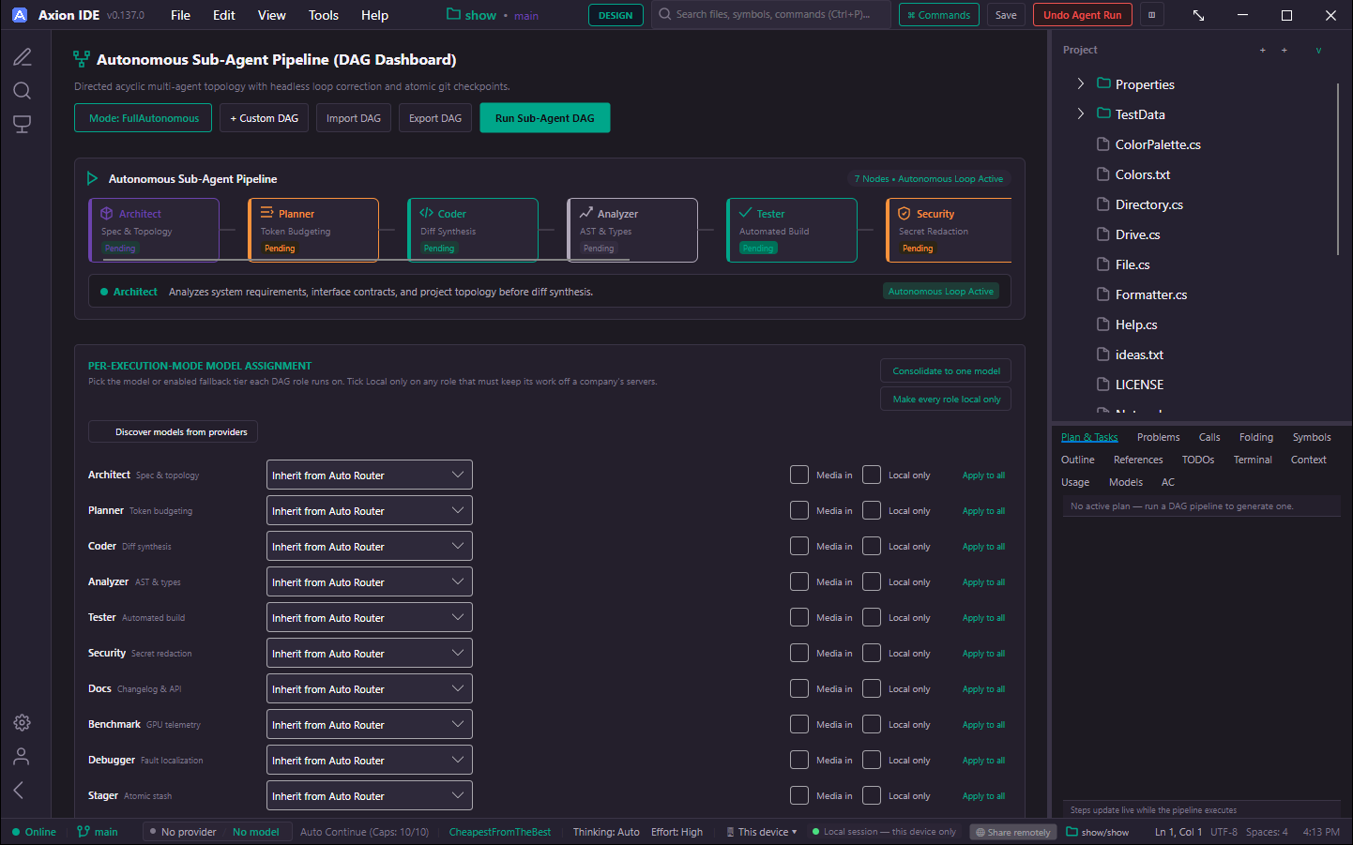Tick Media in for Architect role
The image size is (1353, 845).
[x=799, y=475]
